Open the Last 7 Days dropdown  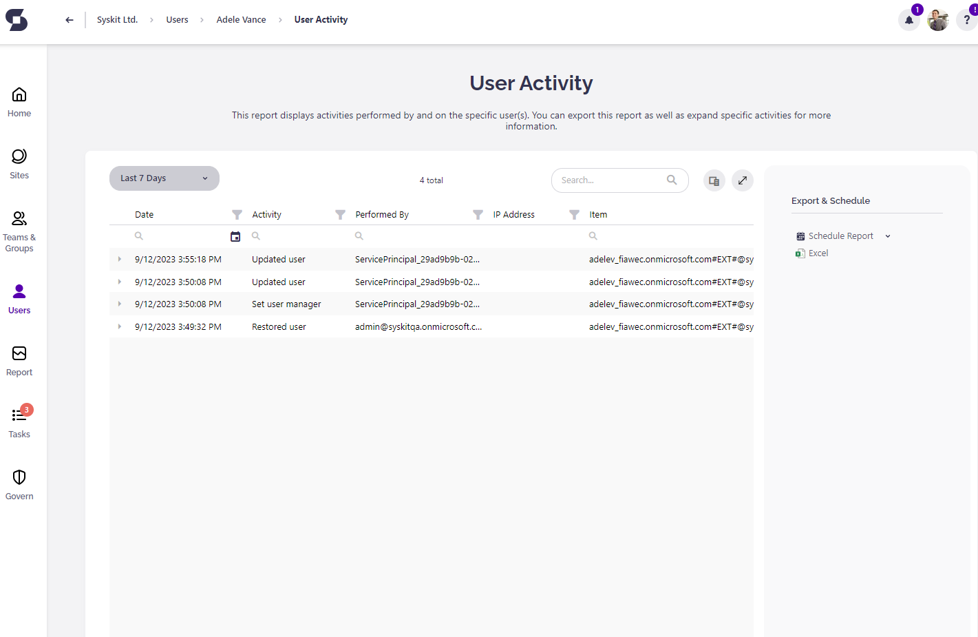[x=164, y=178]
